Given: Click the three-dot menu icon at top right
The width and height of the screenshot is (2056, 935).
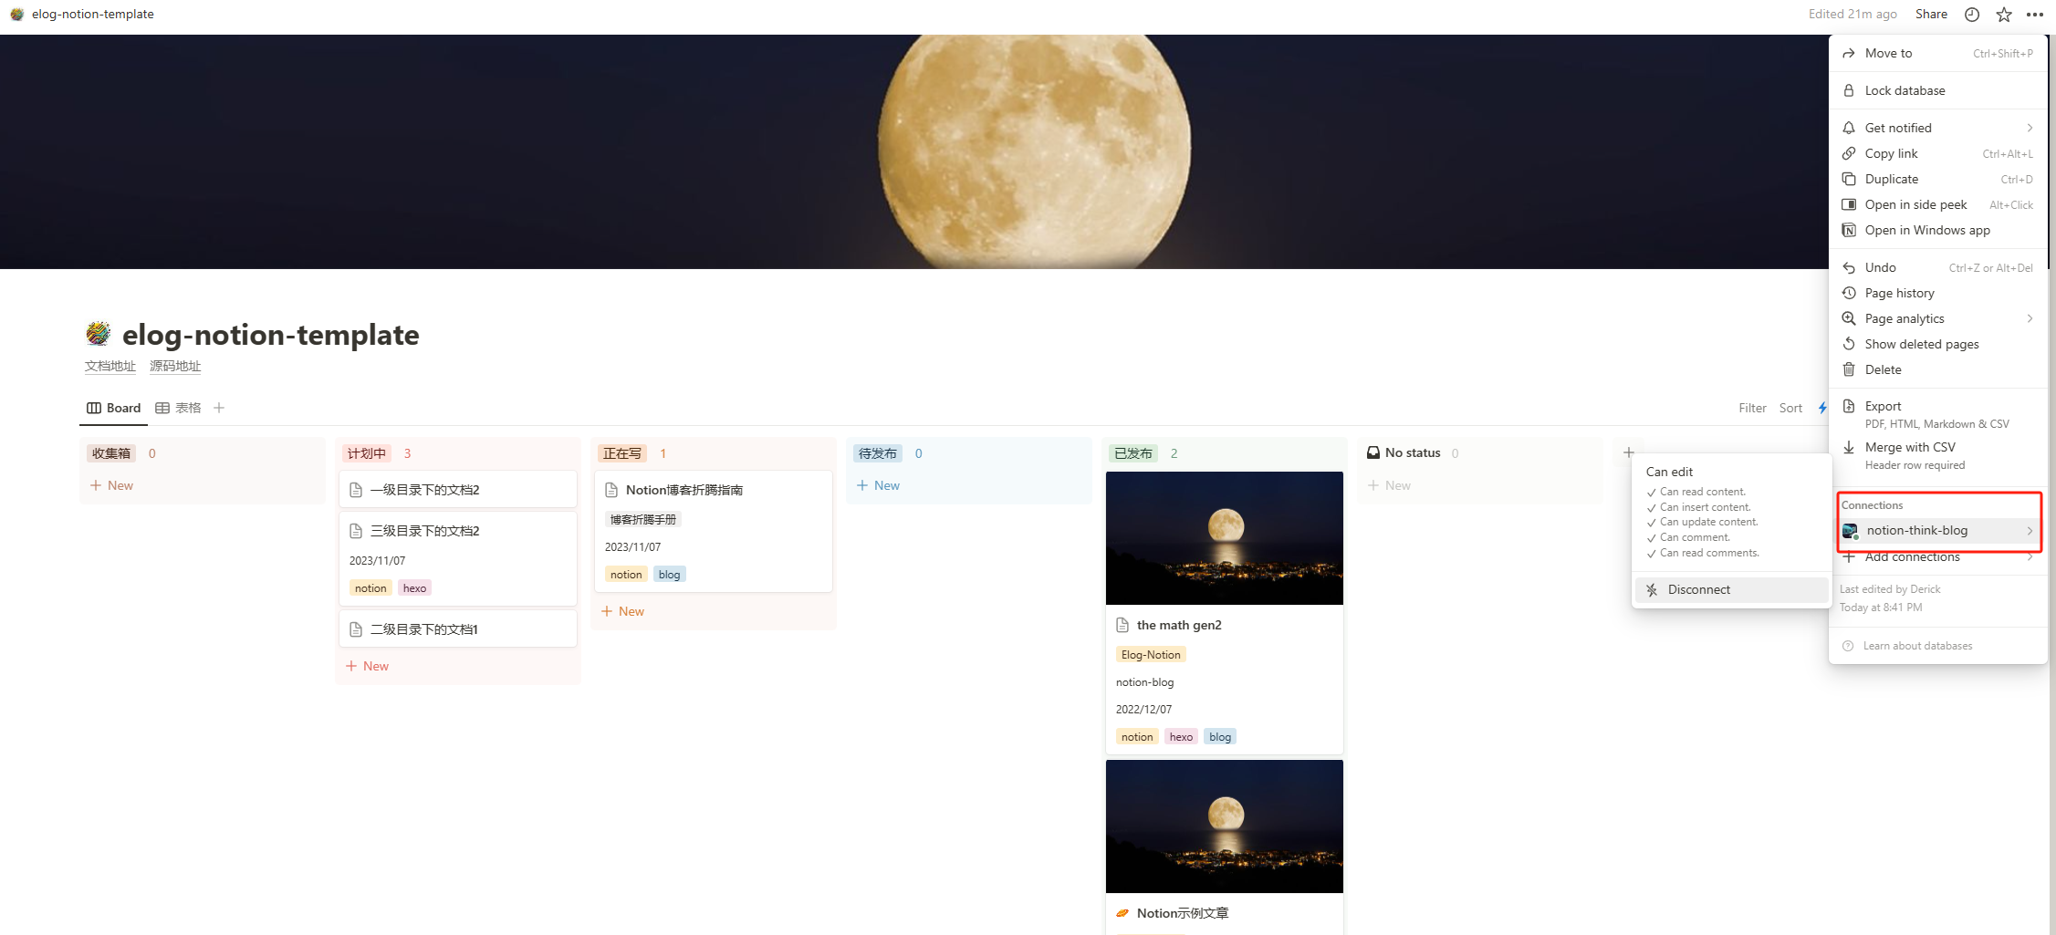Looking at the screenshot, I should pyautogui.click(x=2035, y=15).
